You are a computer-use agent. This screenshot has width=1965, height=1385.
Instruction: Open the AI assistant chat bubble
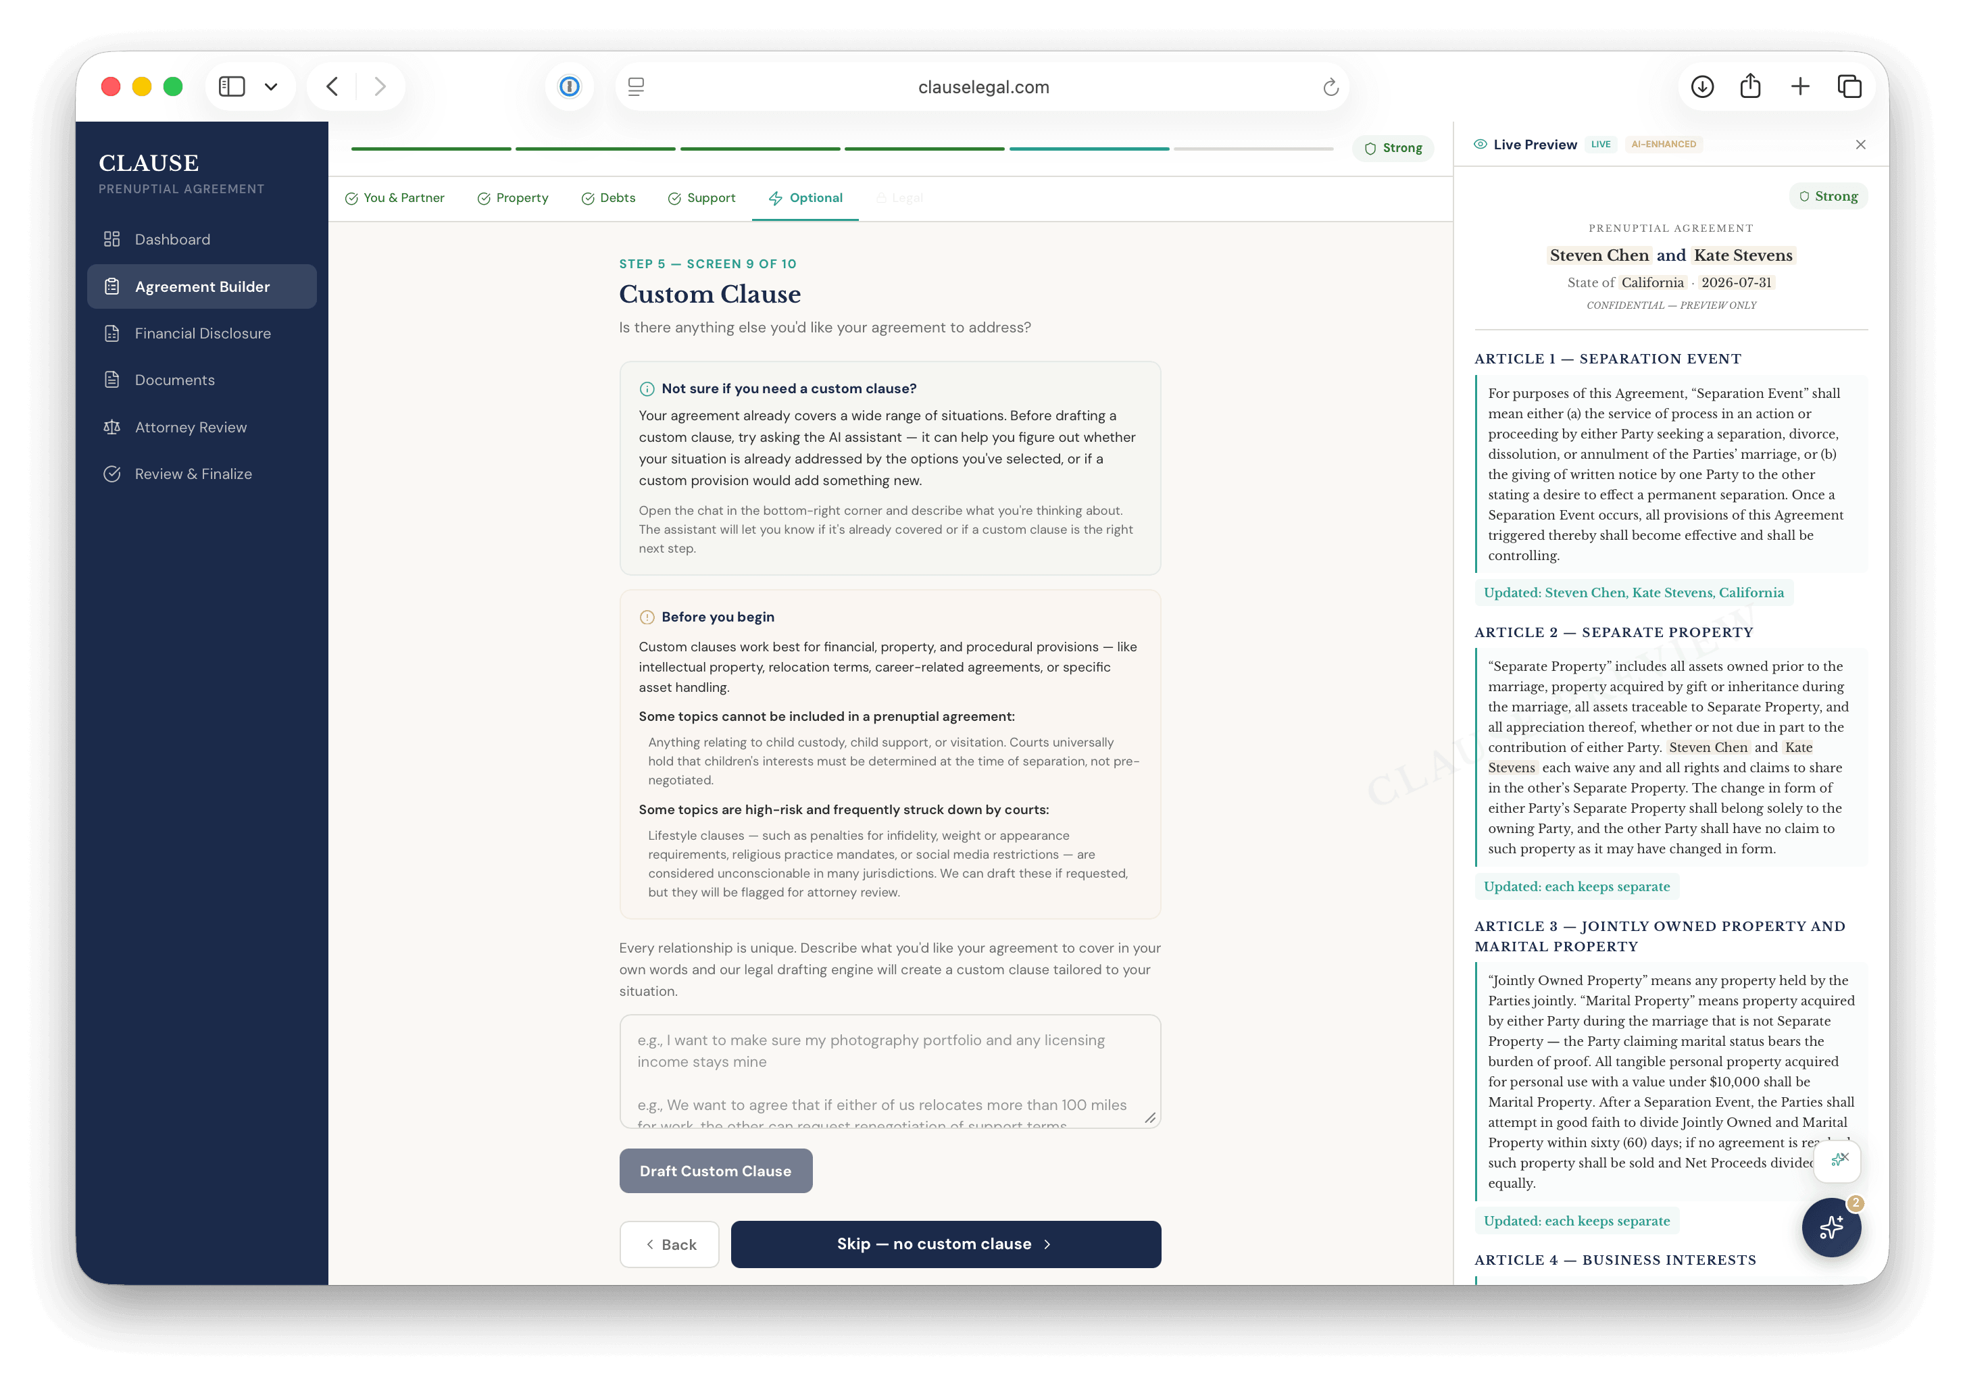[x=1831, y=1228]
